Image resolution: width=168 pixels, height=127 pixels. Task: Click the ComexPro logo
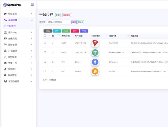click(x=12, y=5)
